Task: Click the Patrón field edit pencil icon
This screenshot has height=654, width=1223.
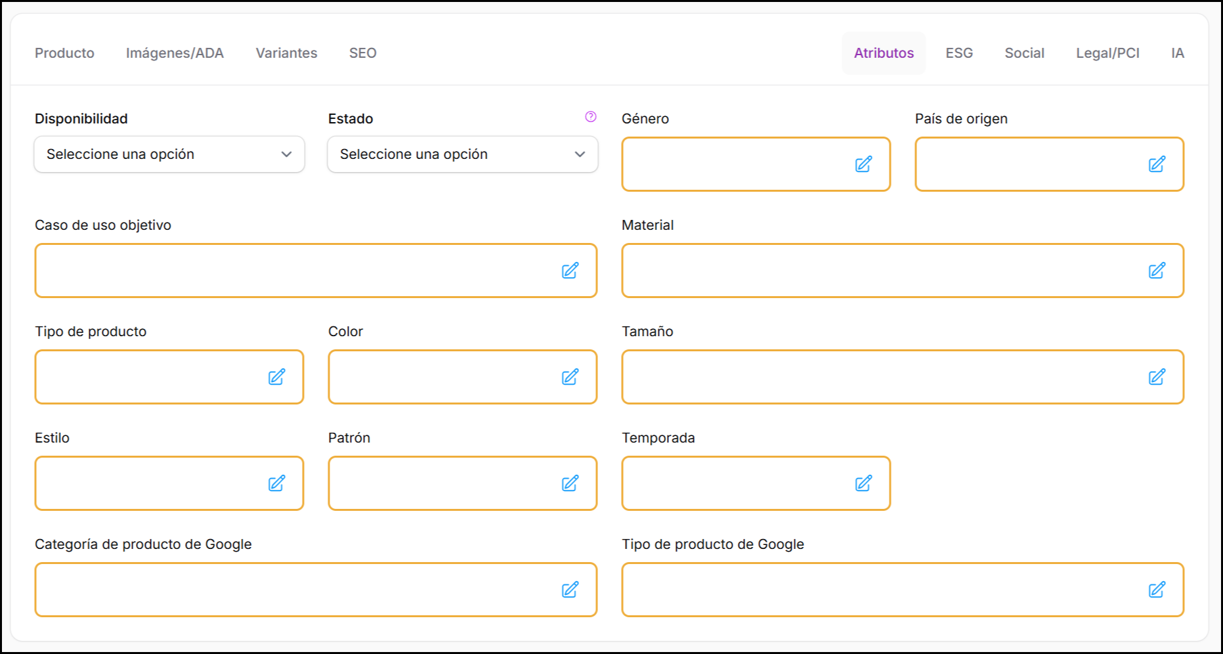Action: [570, 483]
